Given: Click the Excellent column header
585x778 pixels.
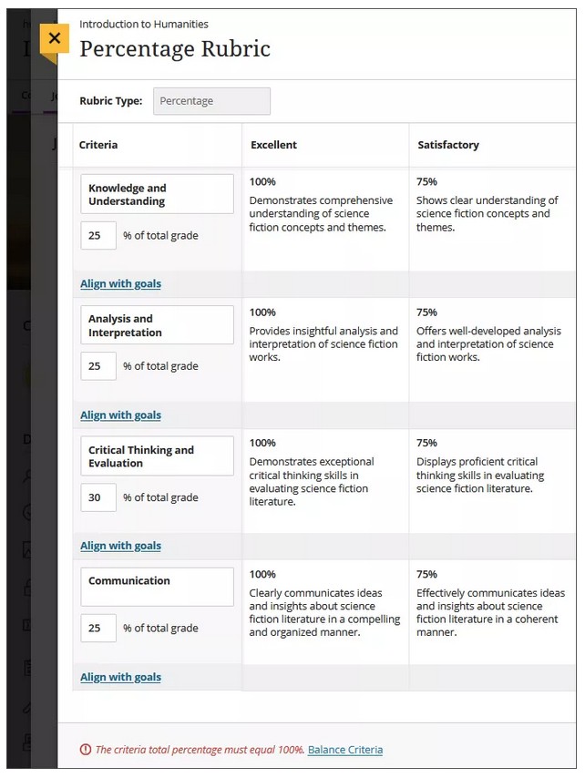Looking at the screenshot, I should click(x=274, y=145).
